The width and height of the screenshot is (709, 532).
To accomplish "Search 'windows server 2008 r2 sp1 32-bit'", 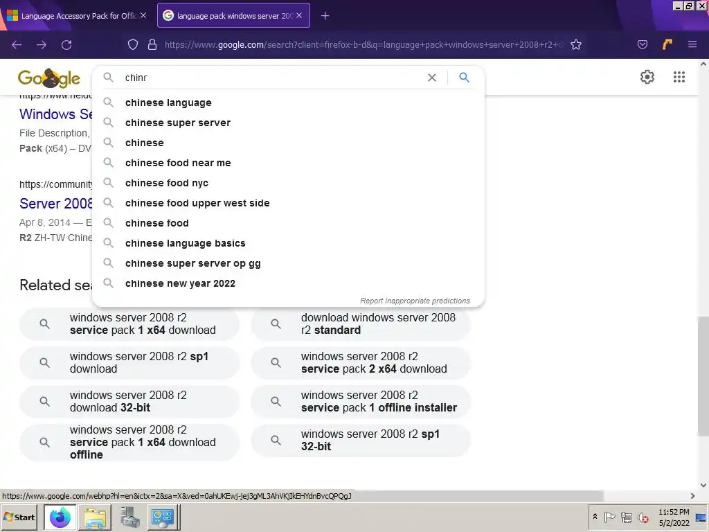I will (x=361, y=440).
